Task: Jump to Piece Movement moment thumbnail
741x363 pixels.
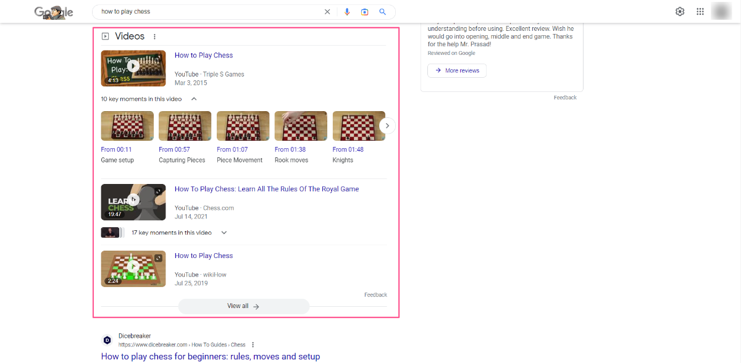Action: tap(243, 126)
